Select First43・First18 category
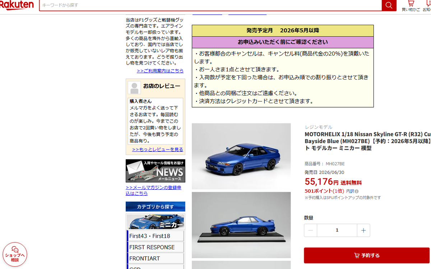The image size is (431, 269). tap(156, 236)
